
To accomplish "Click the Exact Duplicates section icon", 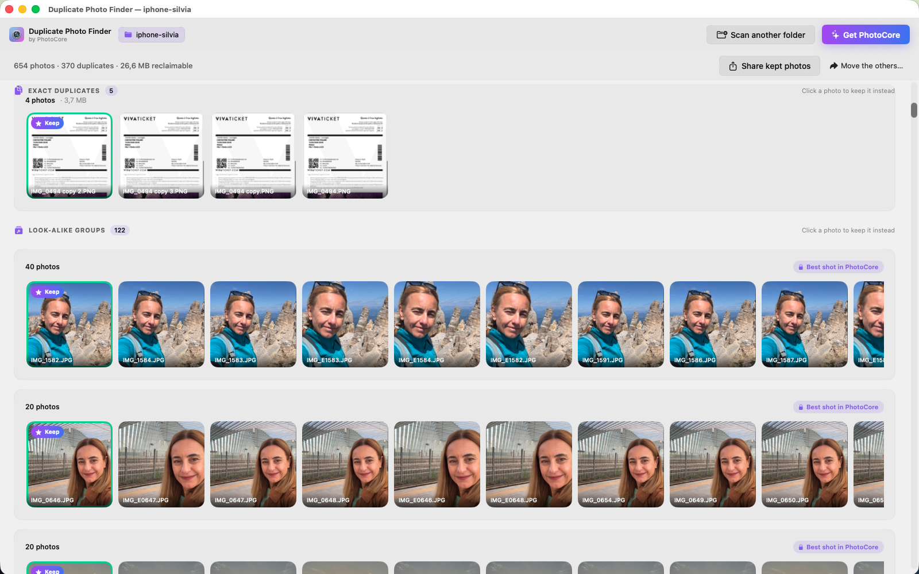I will click(x=18, y=90).
